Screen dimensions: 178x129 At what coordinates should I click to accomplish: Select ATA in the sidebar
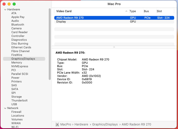14,13
